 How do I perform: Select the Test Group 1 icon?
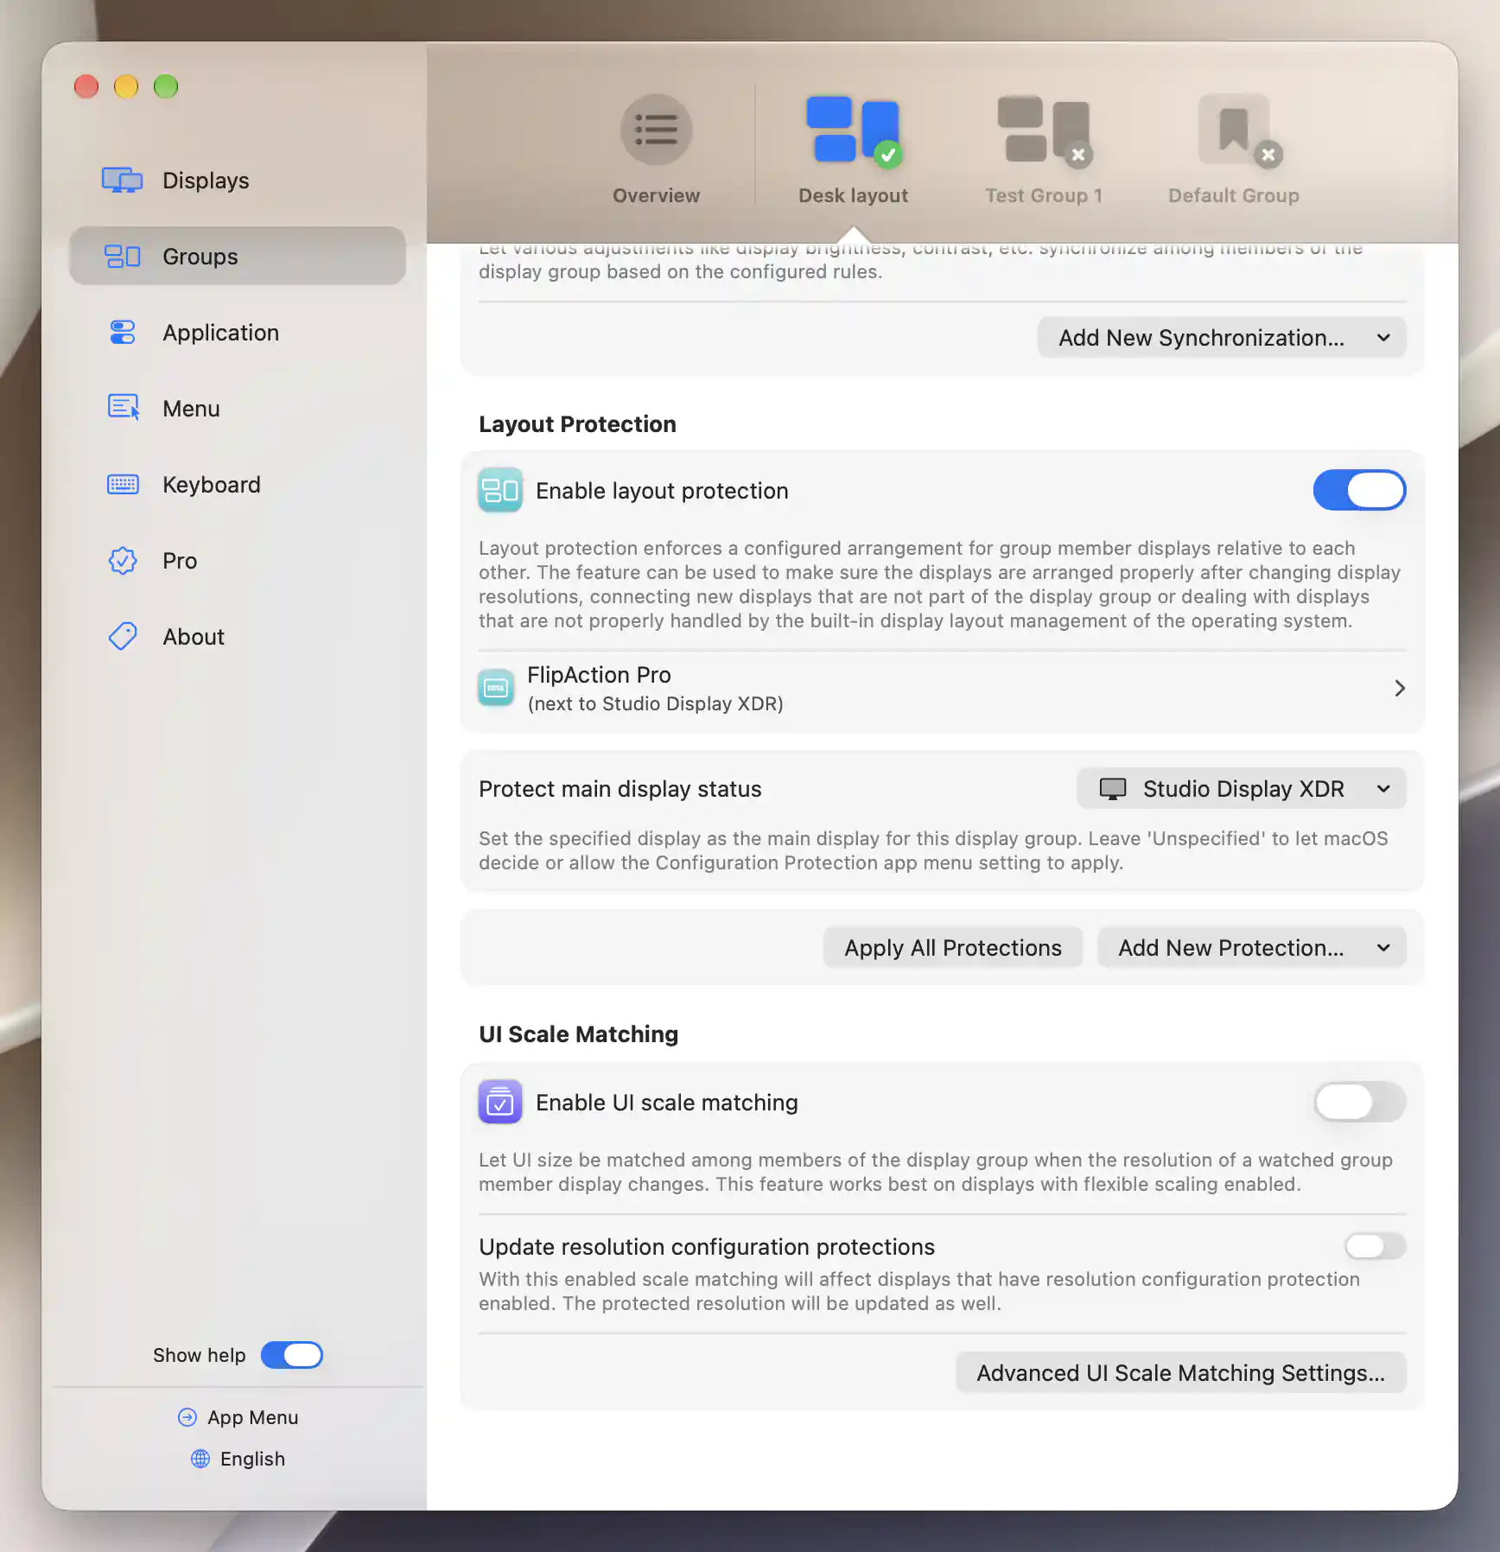pyautogui.click(x=1044, y=130)
